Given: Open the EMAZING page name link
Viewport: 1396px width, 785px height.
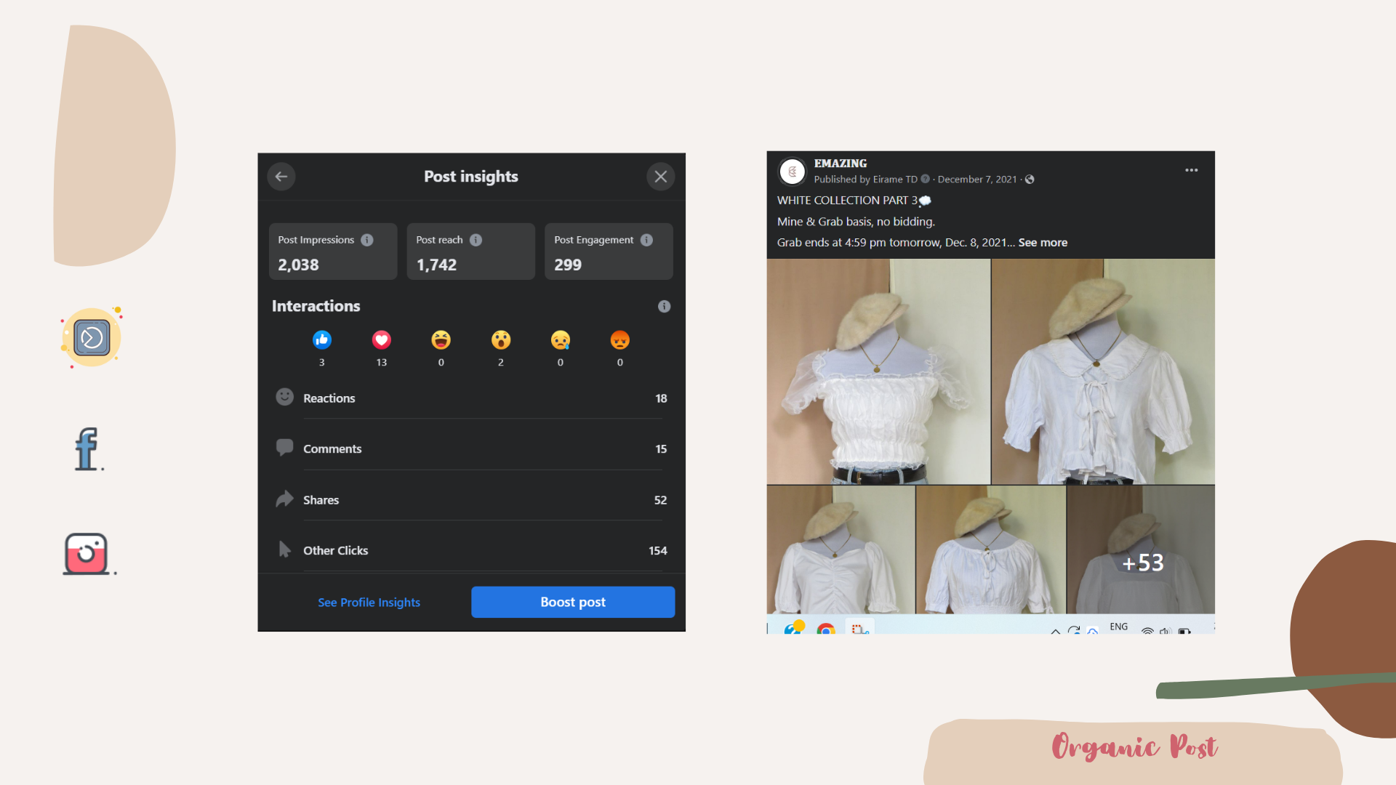Looking at the screenshot, I should click(841, 164).
